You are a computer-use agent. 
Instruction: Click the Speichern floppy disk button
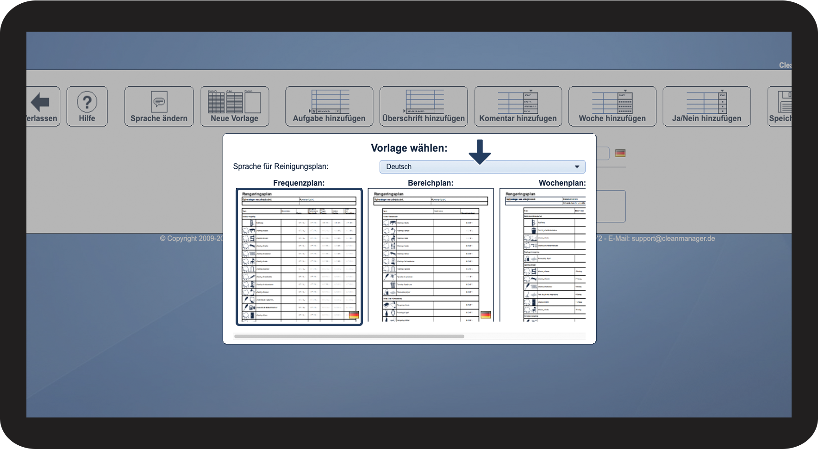780,106
